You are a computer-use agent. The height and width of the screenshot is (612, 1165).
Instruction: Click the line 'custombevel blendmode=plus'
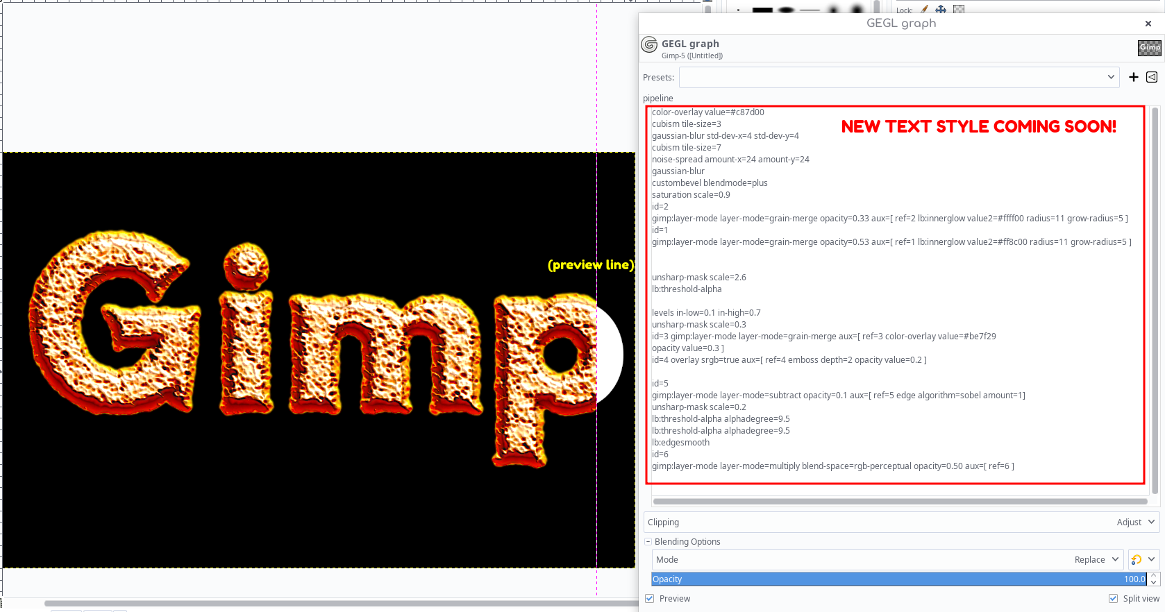710,183
